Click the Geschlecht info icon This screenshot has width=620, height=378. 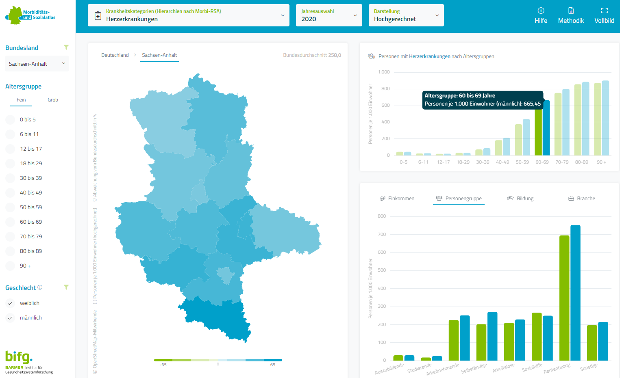click(x=40, y=287)
